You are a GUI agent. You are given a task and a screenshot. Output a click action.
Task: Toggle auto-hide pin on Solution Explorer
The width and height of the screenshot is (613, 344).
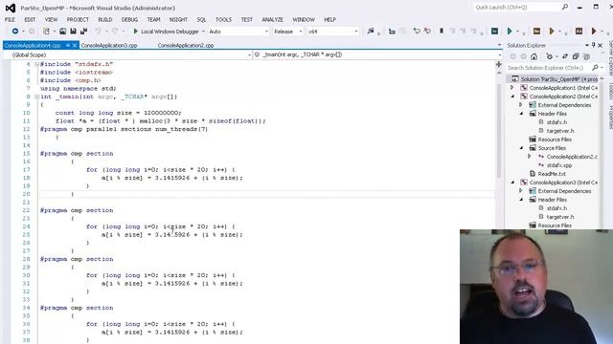[594, 45]
